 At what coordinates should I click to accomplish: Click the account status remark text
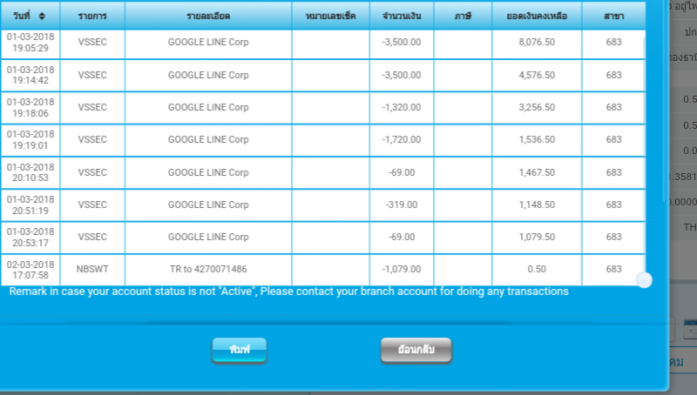tap(288, 291)
